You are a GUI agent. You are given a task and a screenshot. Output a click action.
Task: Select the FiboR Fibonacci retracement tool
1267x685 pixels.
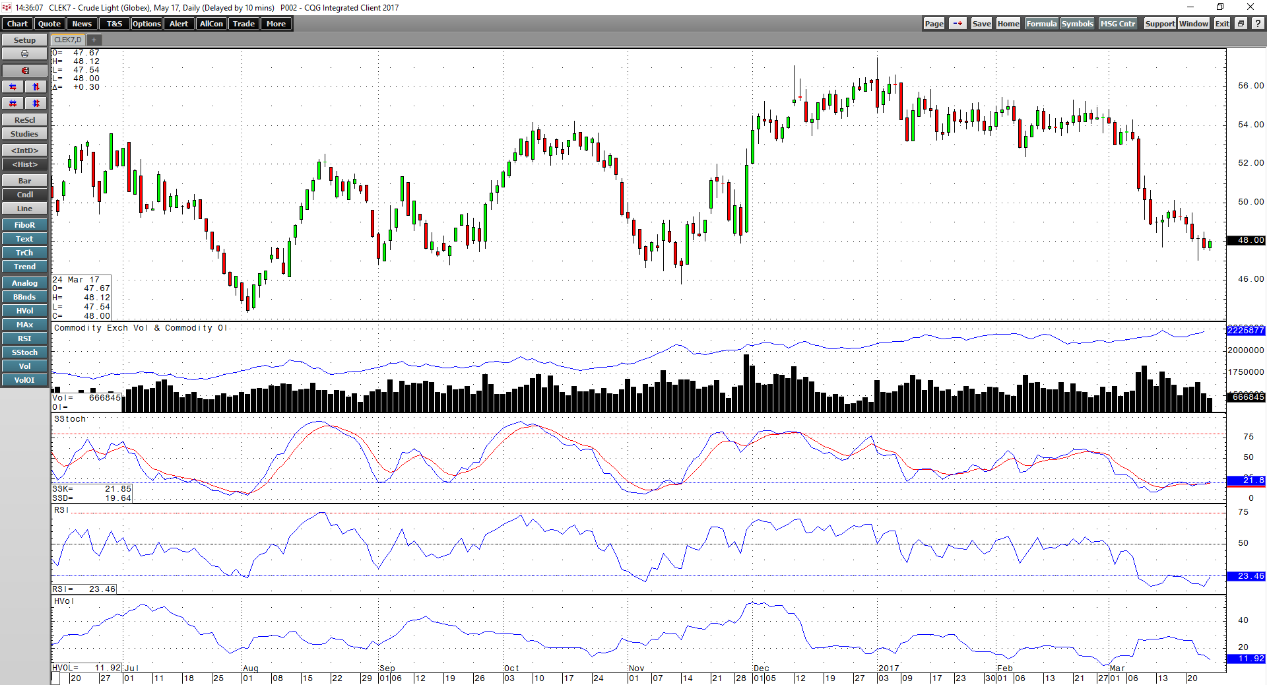tap(24, 225)
